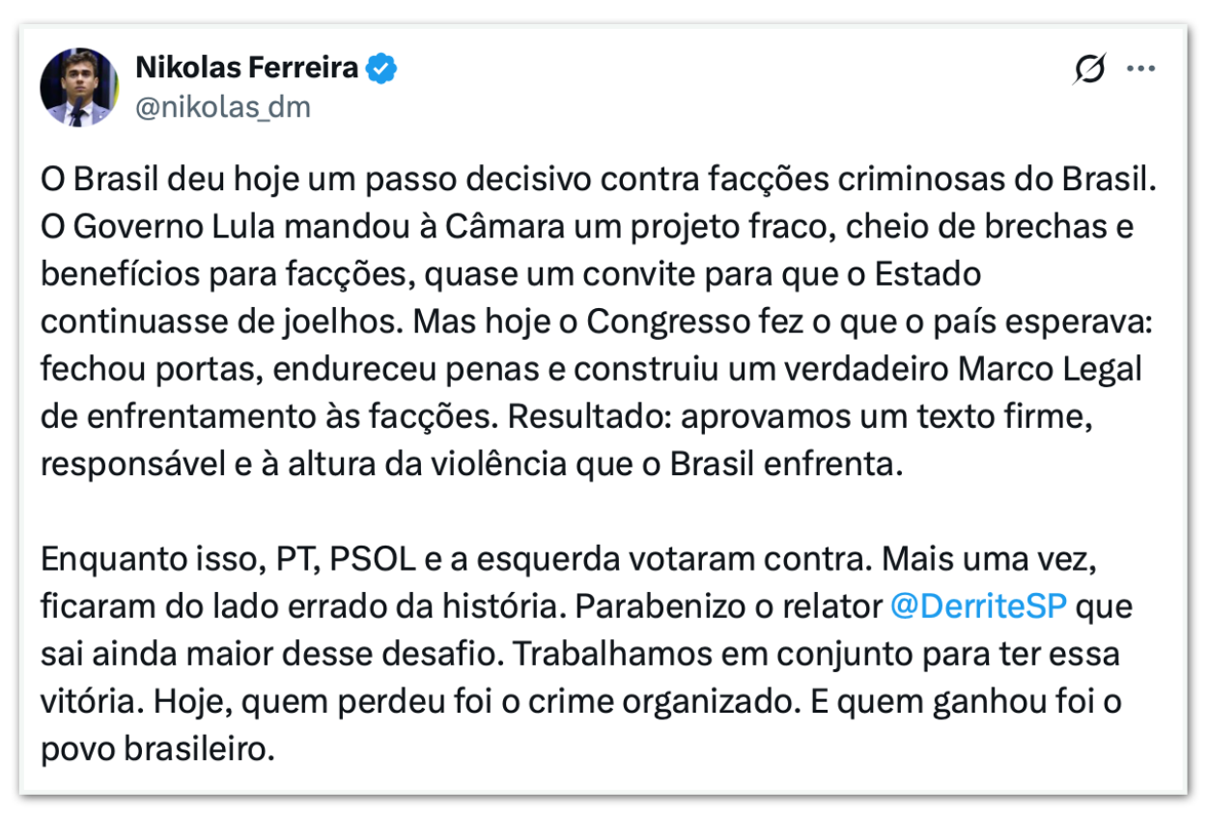Click the Nikolas Ferreira display name
The image size is (1209, 817).
tap(248, 68)
